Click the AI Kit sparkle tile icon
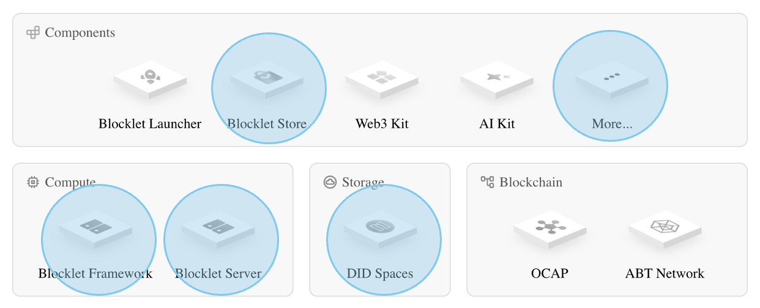The image size is (760, 308). (x=497, y=78)
